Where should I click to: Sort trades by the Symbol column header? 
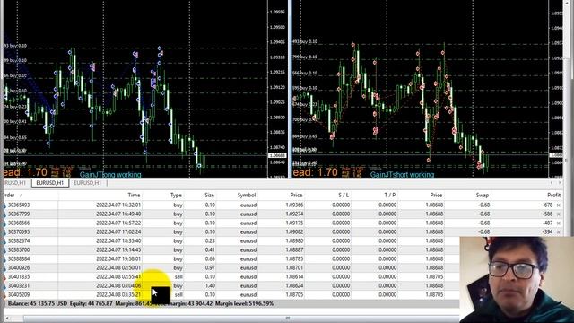tap(247, 196)
